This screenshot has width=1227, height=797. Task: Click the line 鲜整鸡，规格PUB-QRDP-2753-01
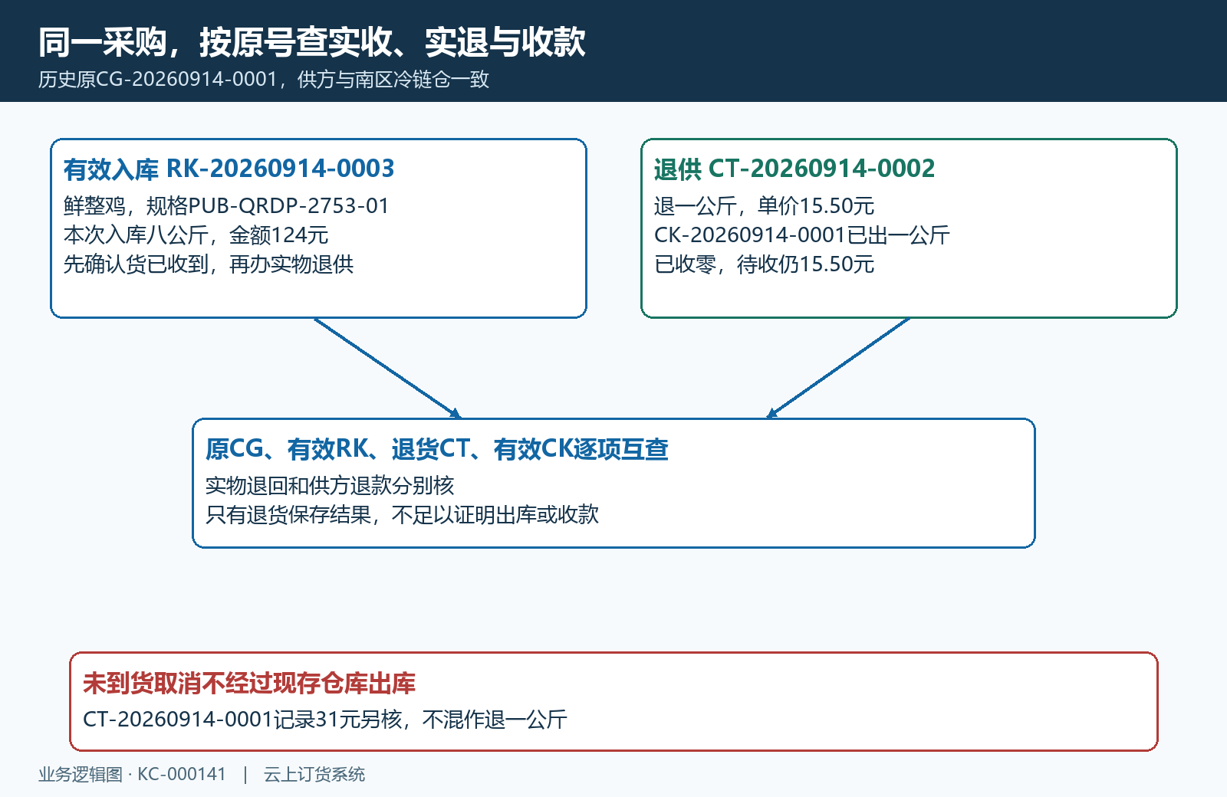click(x=226, y=206)
